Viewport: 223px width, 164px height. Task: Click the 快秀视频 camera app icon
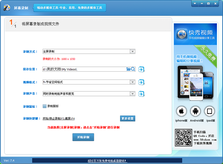point(182,35)
